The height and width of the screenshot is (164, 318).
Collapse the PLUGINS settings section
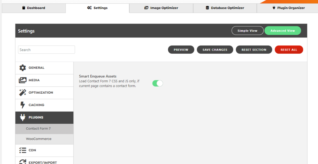44,117
